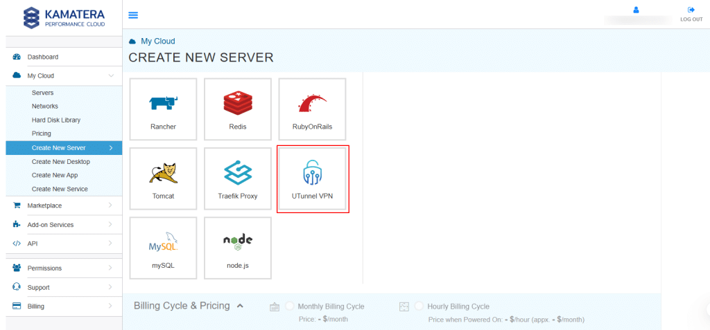The height and width of the screenshot is (330, 710).
Task: Pick the Traefik Proxy image tile
Action: pos(238,178)
